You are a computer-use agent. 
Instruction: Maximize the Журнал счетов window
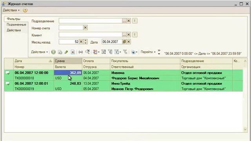tap(241, 4)
